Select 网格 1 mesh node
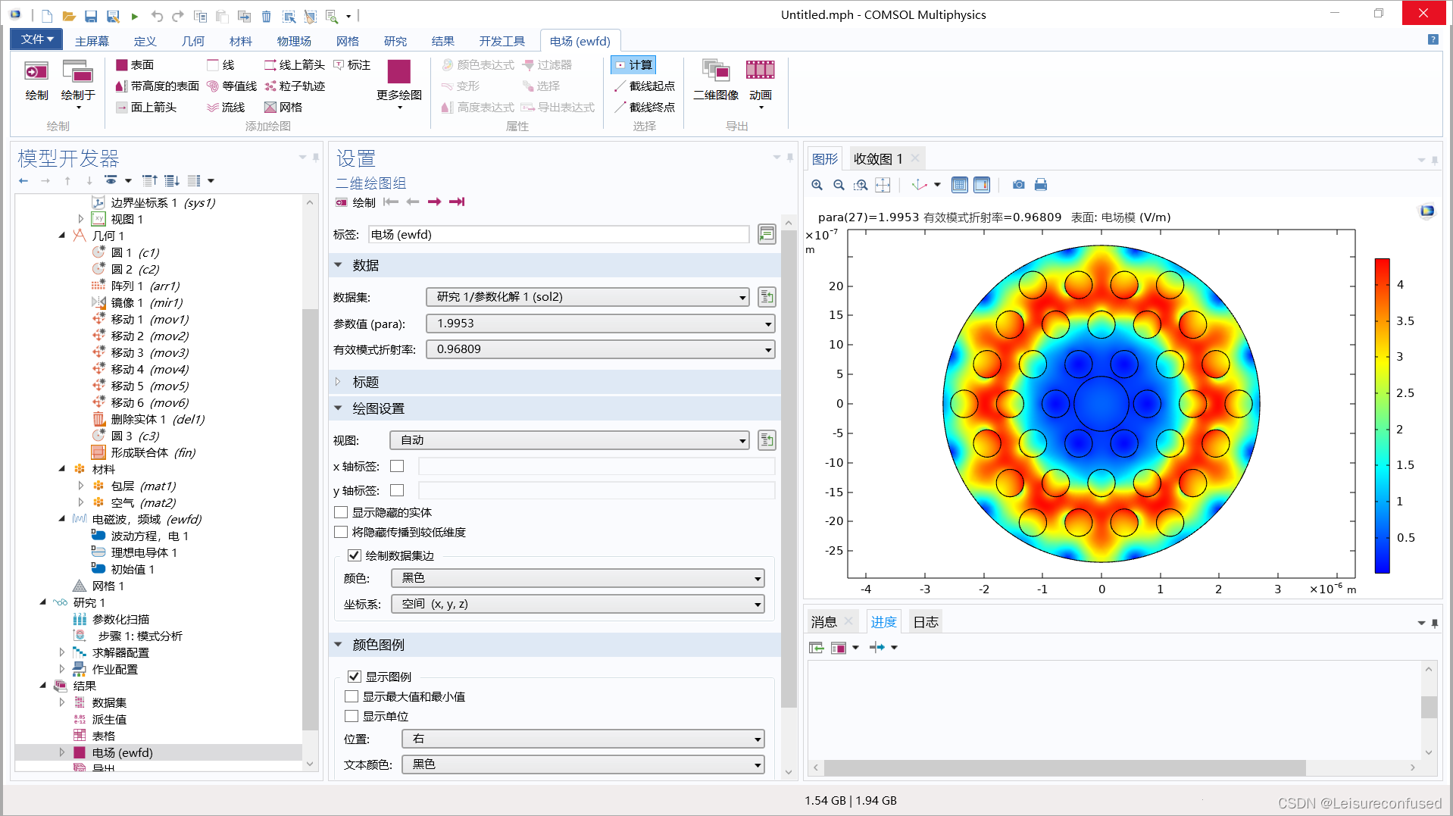1453x816 pixels. 108,586
